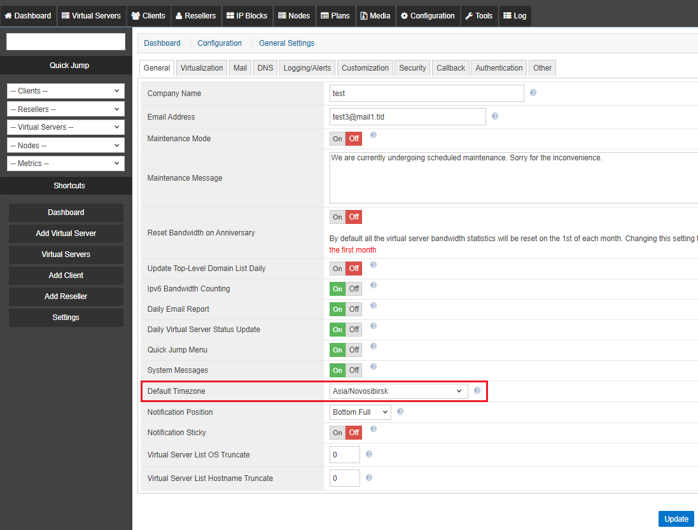Click help icon beside Company Name field
698x530 pixels.
point(533,92)
